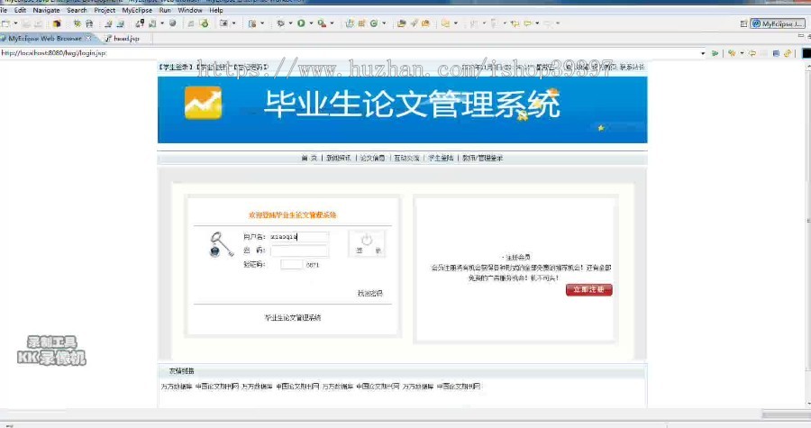The height and width of the screenshot is (428, 811).
Task: Click the browser Go green arrow icon
Action: coord(715,53)
